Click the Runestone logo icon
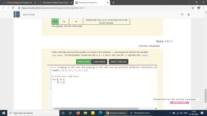Image resolution: width=207 pixels, height=116 pixels. (16, 14)
